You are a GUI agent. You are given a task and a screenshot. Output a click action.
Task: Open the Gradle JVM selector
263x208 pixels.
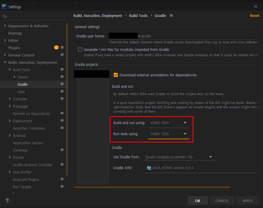(200, 168)
